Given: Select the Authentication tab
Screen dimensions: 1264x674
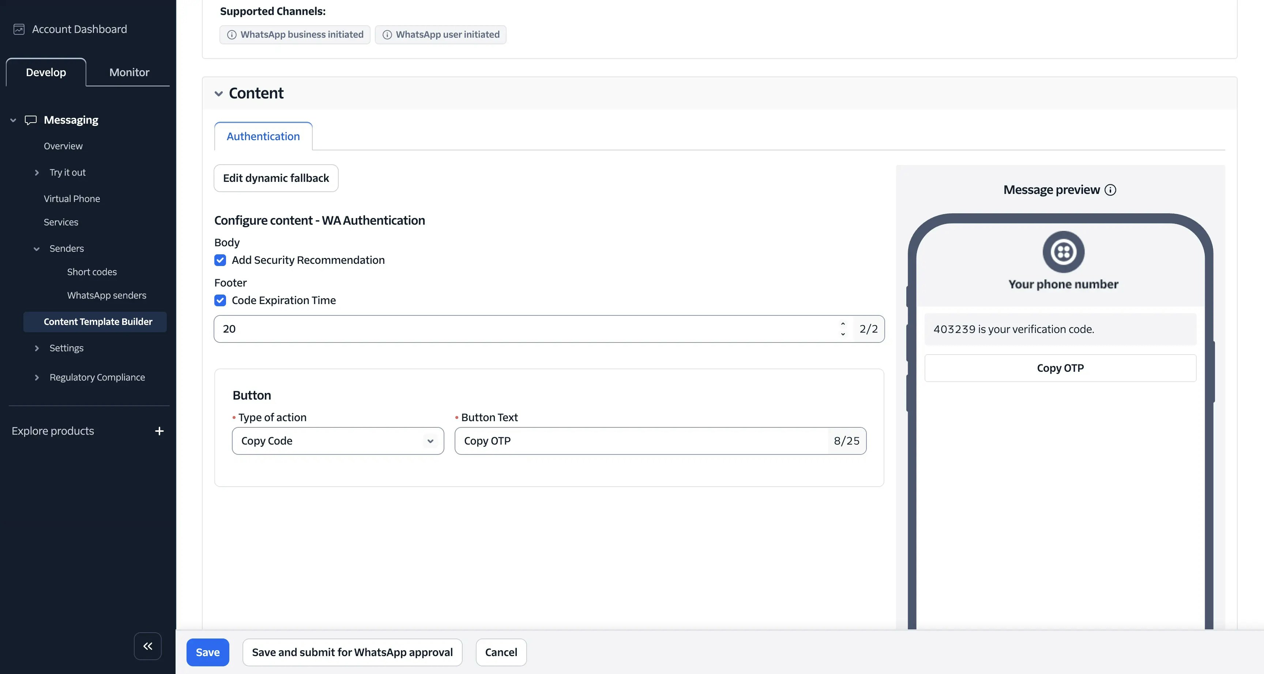Looking at the screenshot, I should point(263,136).
